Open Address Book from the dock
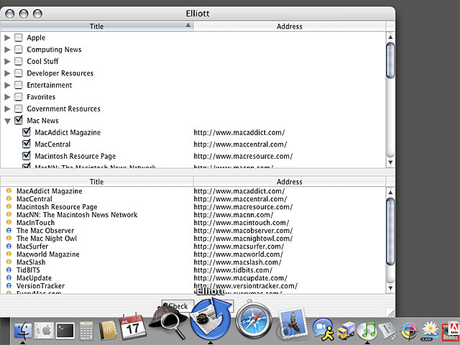This screenshot has width=460, height=345. tap(107, 331)
